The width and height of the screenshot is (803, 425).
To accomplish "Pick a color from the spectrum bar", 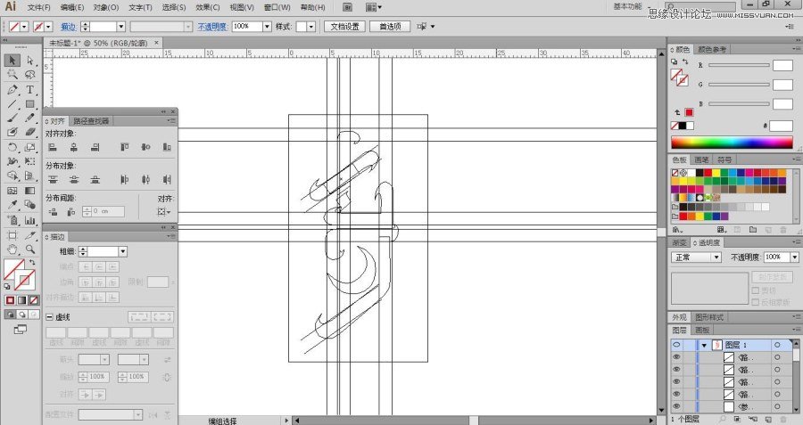I will coord(732,143).
